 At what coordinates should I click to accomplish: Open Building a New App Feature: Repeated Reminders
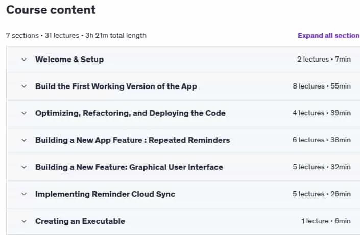point(133,140)
